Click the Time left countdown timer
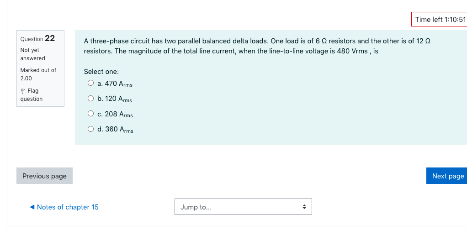467x230 pixels. point(440,20)
